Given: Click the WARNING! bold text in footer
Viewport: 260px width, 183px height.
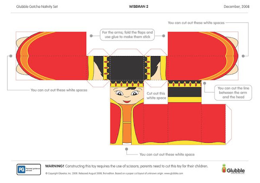Looking at the screenshot, I should coord(55,166).
